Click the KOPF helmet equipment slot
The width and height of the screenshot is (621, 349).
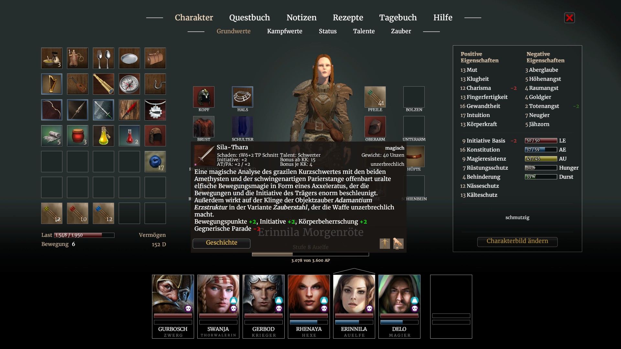(204, 97)
